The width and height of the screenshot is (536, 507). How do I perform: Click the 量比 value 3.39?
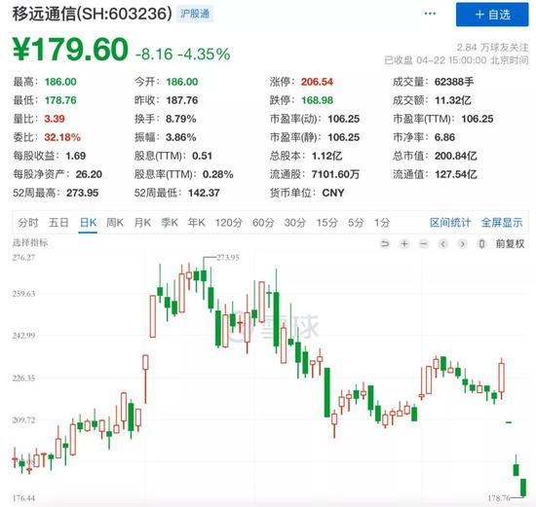click(55, 119)
